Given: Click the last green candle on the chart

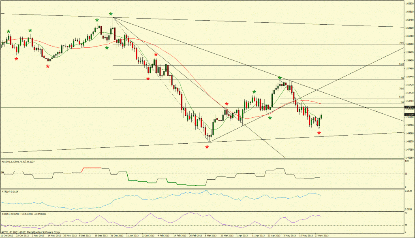Looking at the screenshot, I should coord(321,117).
